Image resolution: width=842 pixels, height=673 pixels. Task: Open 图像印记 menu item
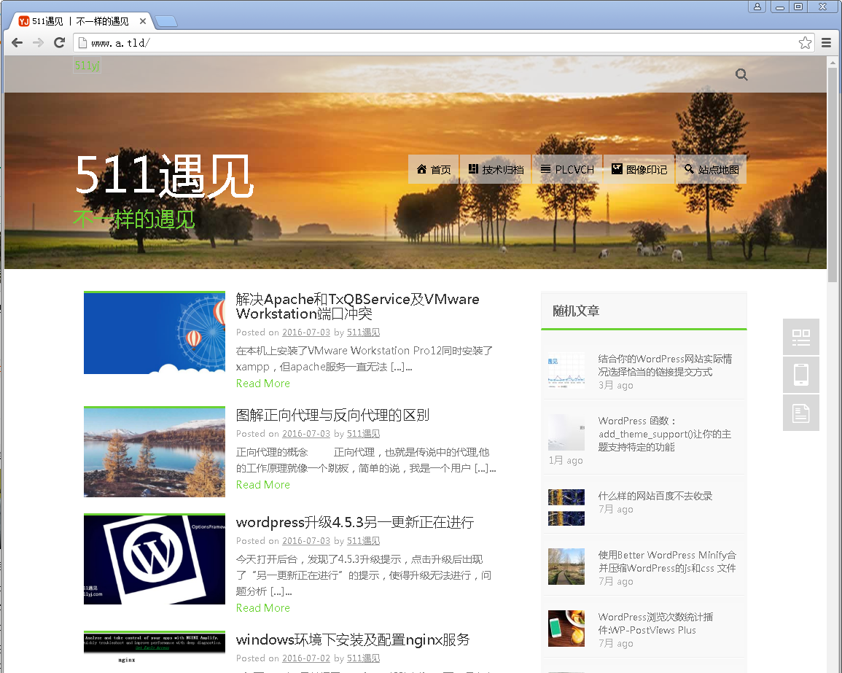[x=639, y=170]
